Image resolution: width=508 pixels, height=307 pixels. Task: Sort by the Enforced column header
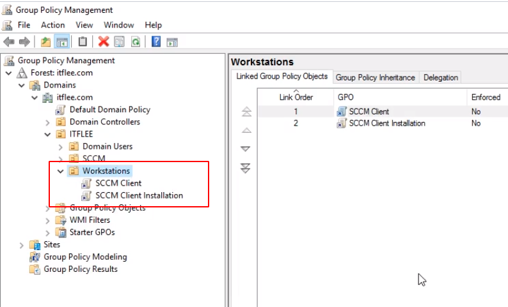coord(488,97)
